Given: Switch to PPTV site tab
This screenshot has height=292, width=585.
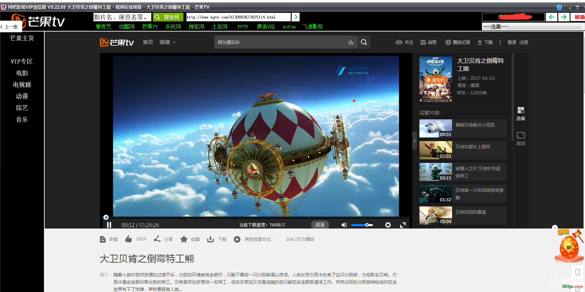Looking at the screenshot, I should tap(243, 26).
